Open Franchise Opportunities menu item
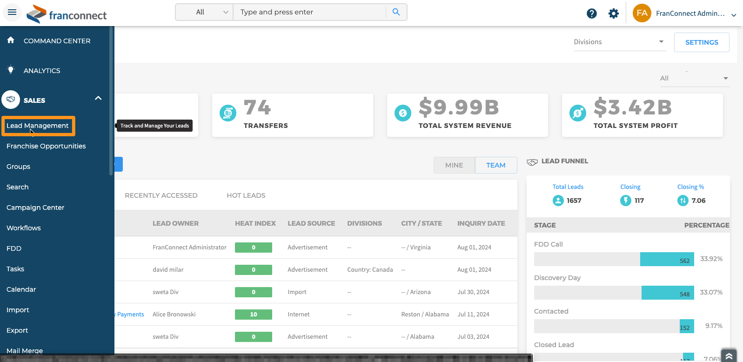Screen dimensions: 743x362 46,146
